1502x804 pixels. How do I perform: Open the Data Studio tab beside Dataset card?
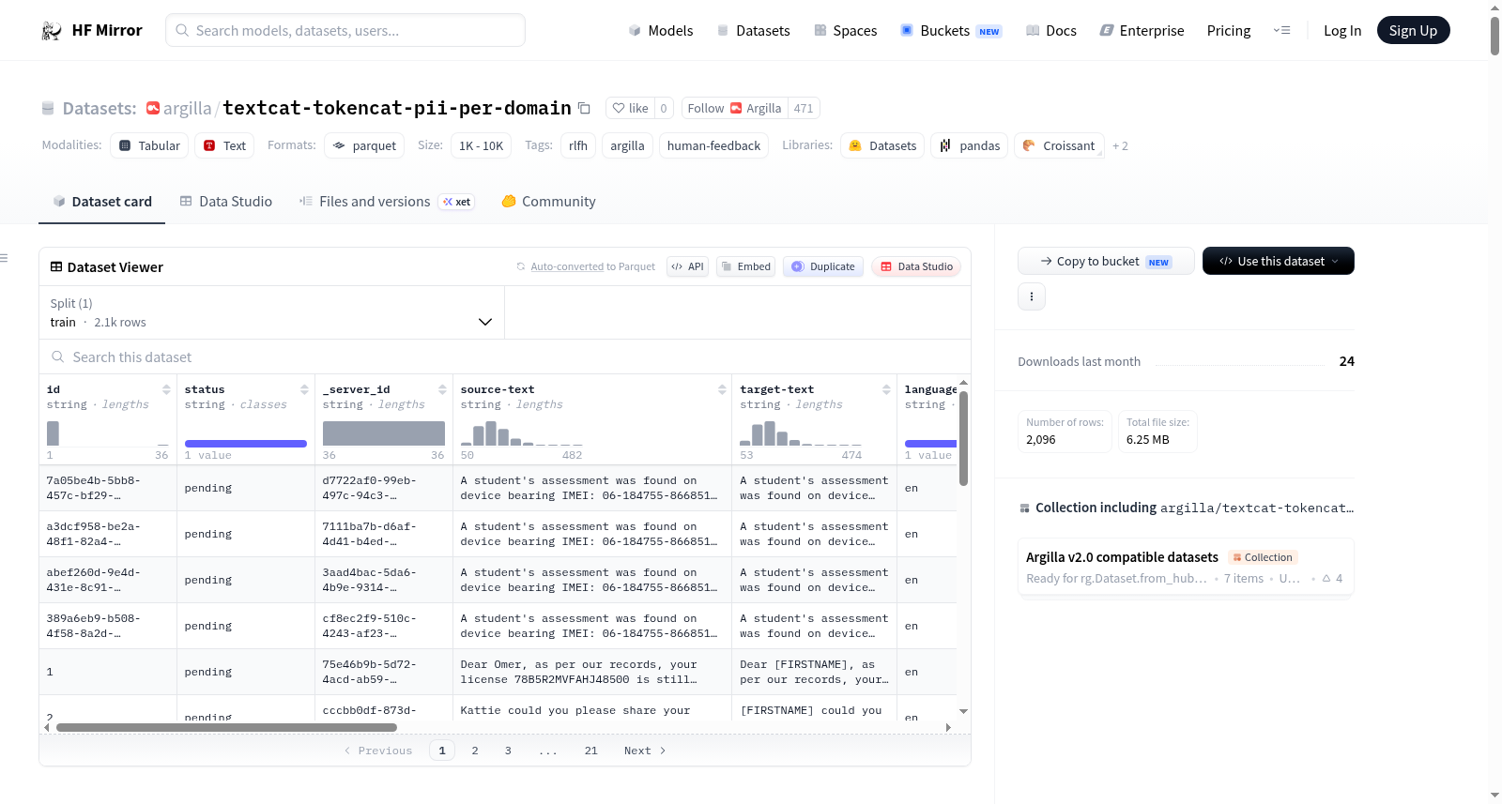(226, 202)
